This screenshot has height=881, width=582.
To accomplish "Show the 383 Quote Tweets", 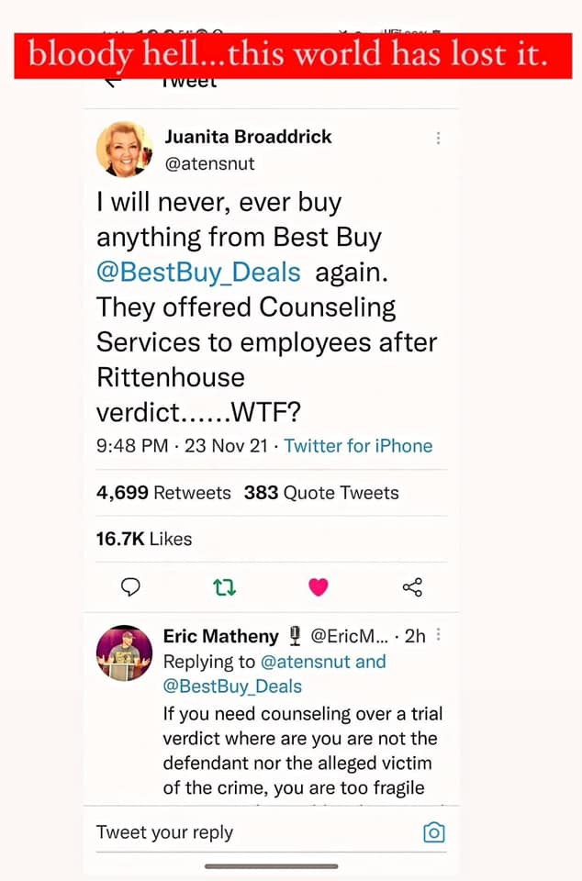I will click(x=321, y=493).
